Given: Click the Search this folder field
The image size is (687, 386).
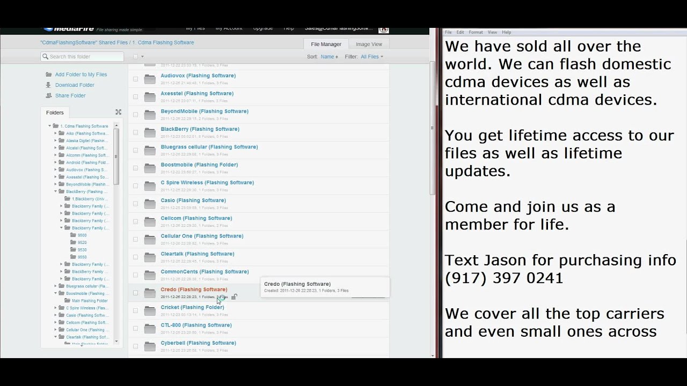Looking at the screenshot, I should pos(82,56).
